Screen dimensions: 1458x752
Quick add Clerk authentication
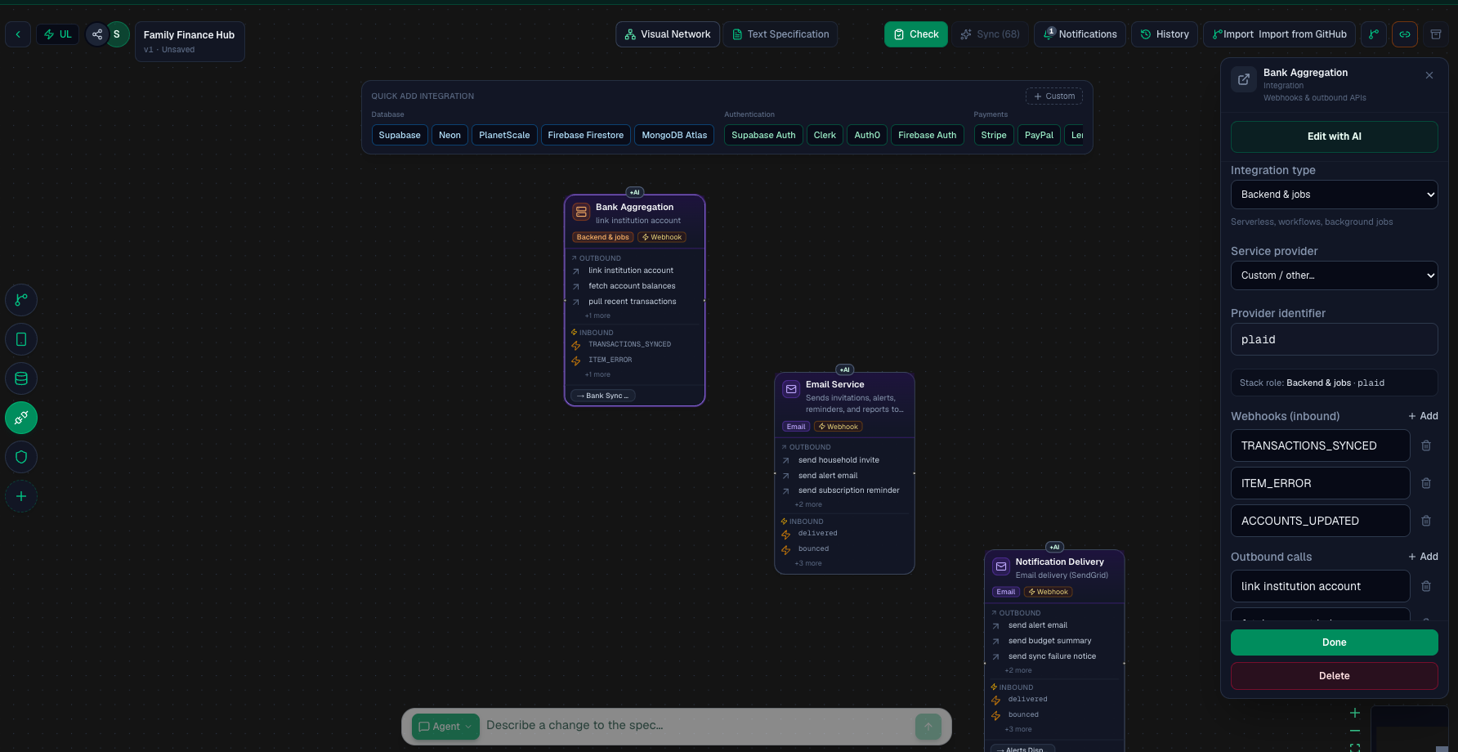point(825,135)
